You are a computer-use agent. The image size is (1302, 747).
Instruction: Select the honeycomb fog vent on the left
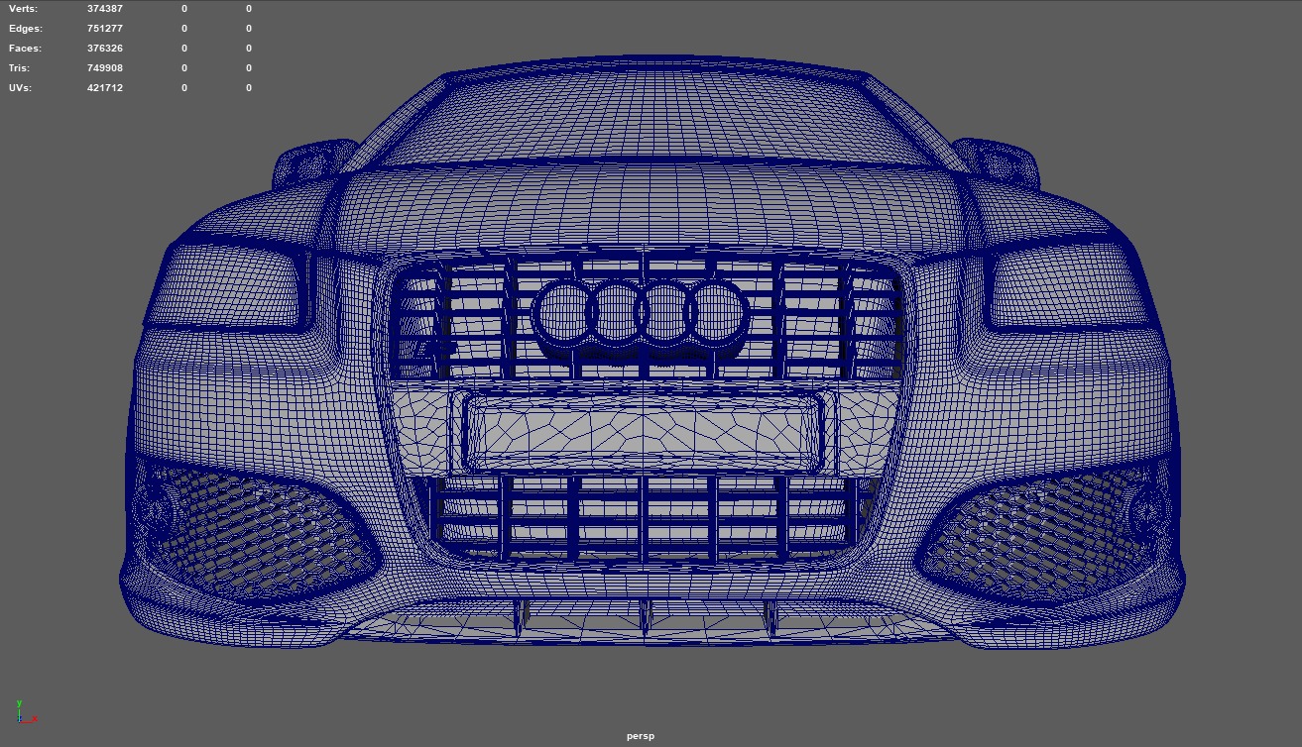point(263,535)
